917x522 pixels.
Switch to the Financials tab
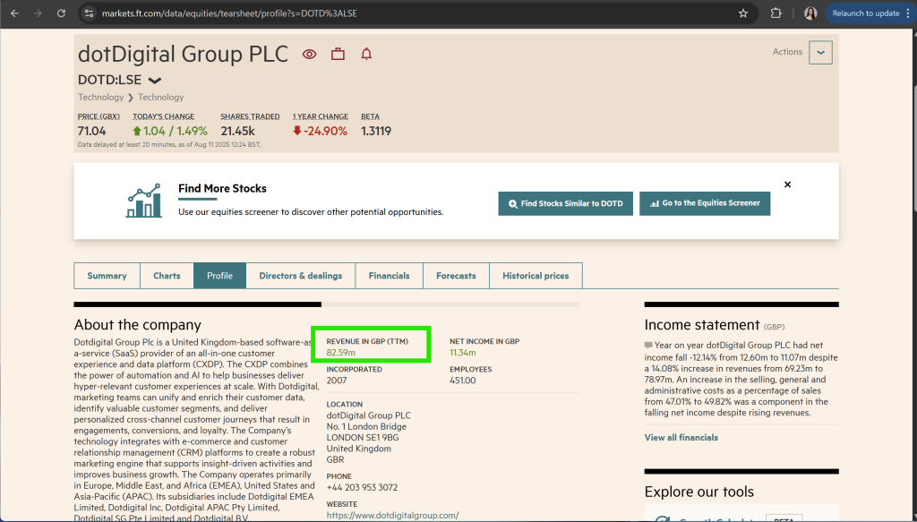click(389, 276)
